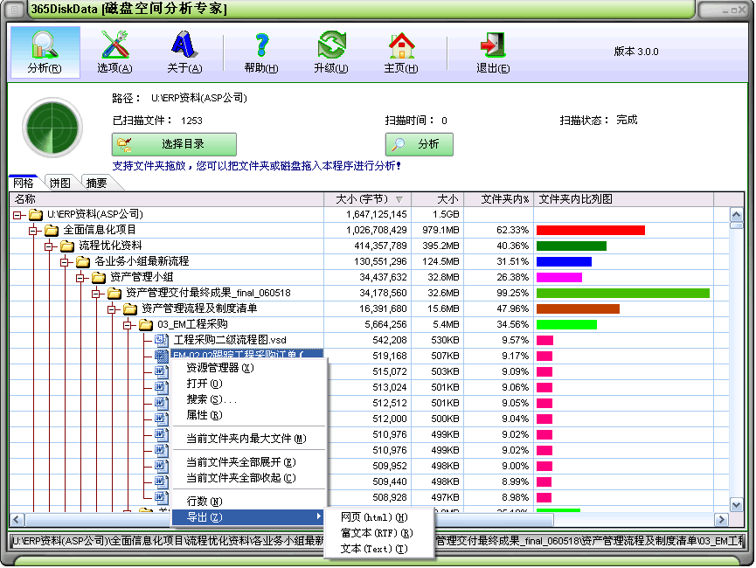Click the magenta bar for 26.38% row

[559, 278]
